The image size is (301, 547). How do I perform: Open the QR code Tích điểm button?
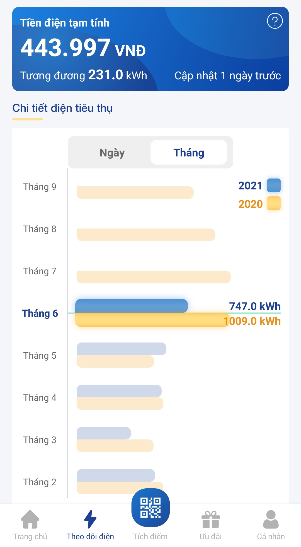pos(151,507)
